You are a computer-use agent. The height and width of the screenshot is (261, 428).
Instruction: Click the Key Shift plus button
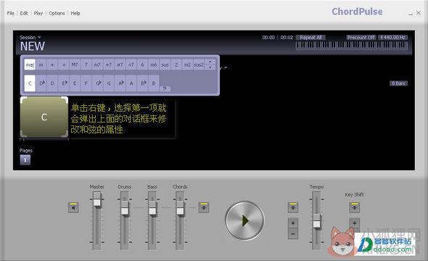point(355,223)
